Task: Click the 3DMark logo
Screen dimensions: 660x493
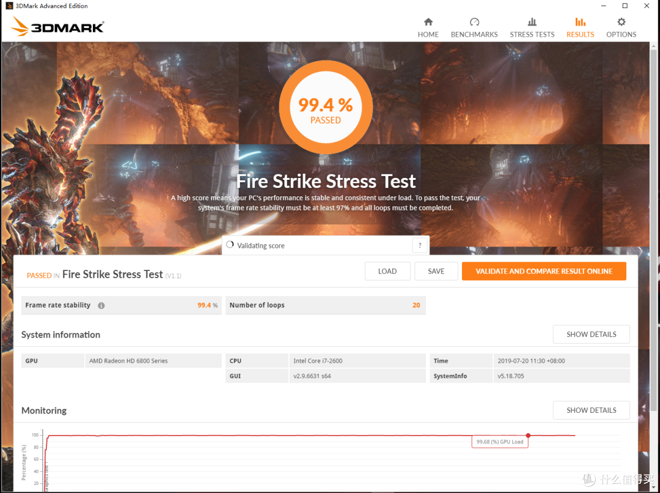Action: [57, 26]
